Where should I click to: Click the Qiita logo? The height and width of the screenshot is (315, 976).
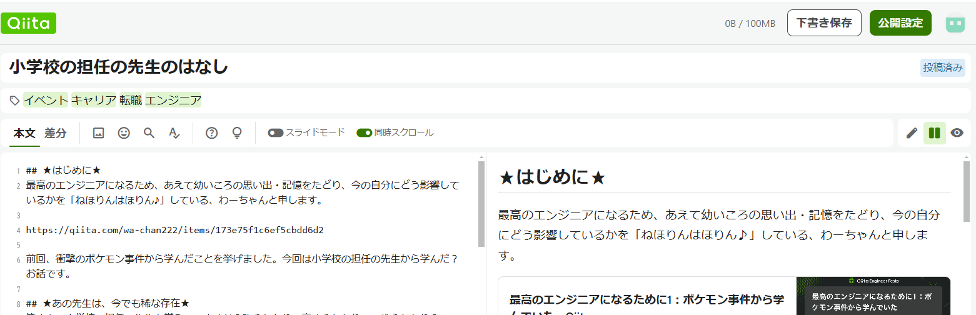29,23
